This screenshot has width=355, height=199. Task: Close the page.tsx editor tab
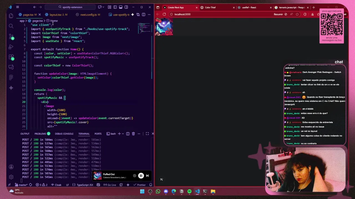click(x=39, y=15)
